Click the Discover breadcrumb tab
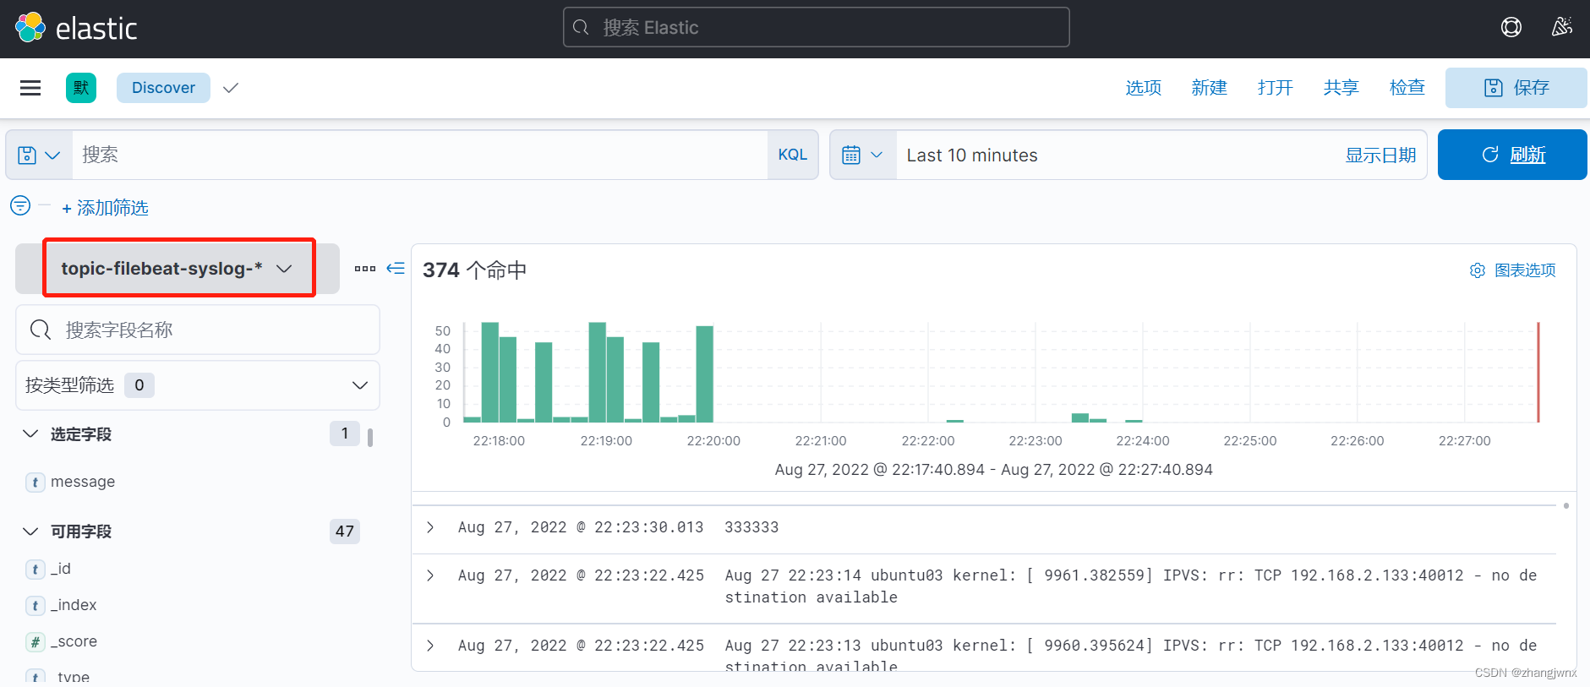 pos(163,88)
